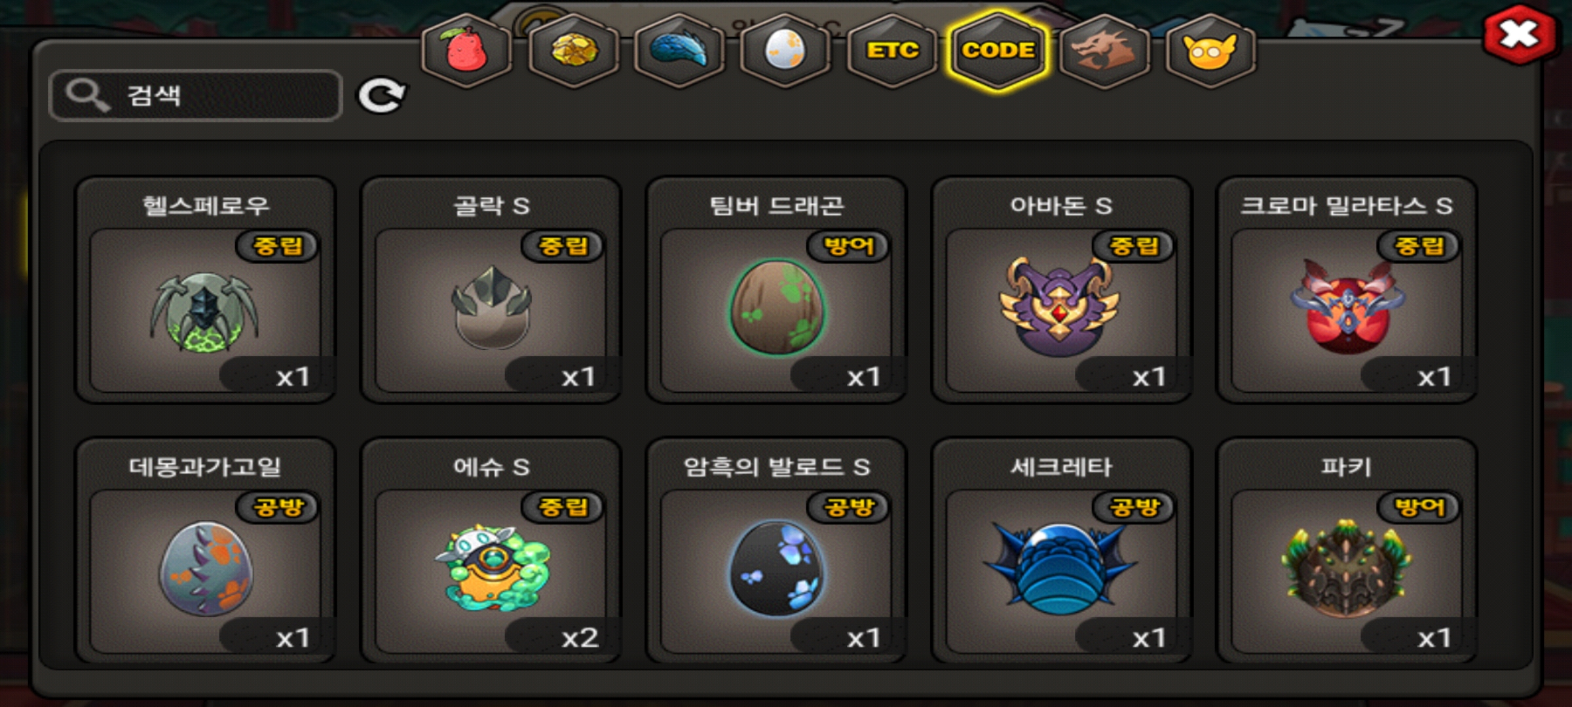Select the 팀버 드래곤 green-spotted egg
The height and width of the screenshot is (707, 1572).
click(777, 289)
